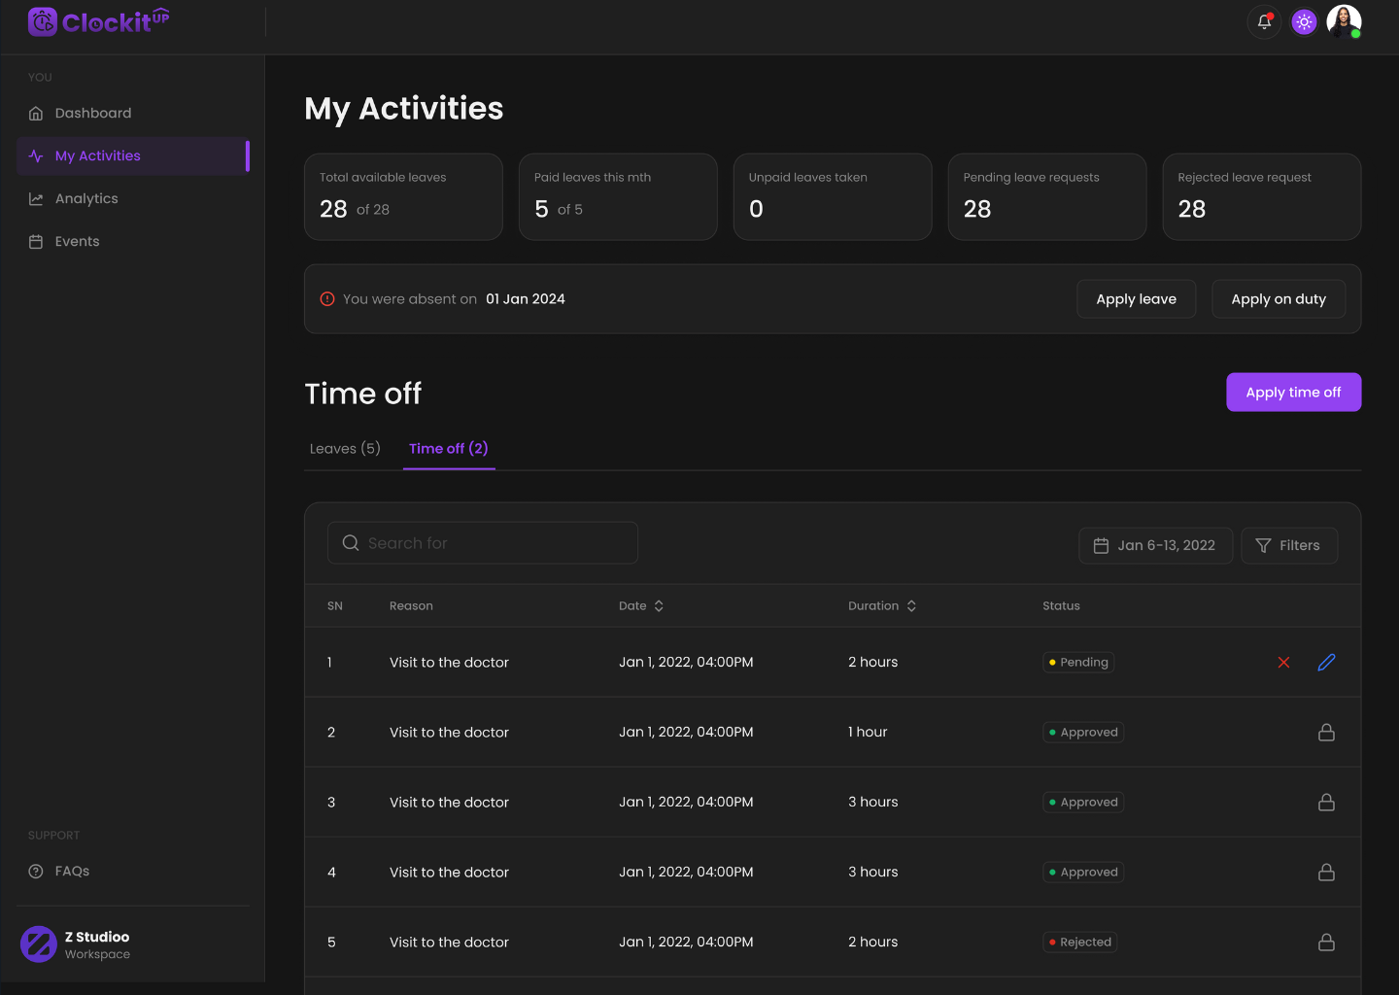The width and height of the screenshot is (1399, 995).
Task: Open the user profile avatar
Action: tap(1344, 21)
